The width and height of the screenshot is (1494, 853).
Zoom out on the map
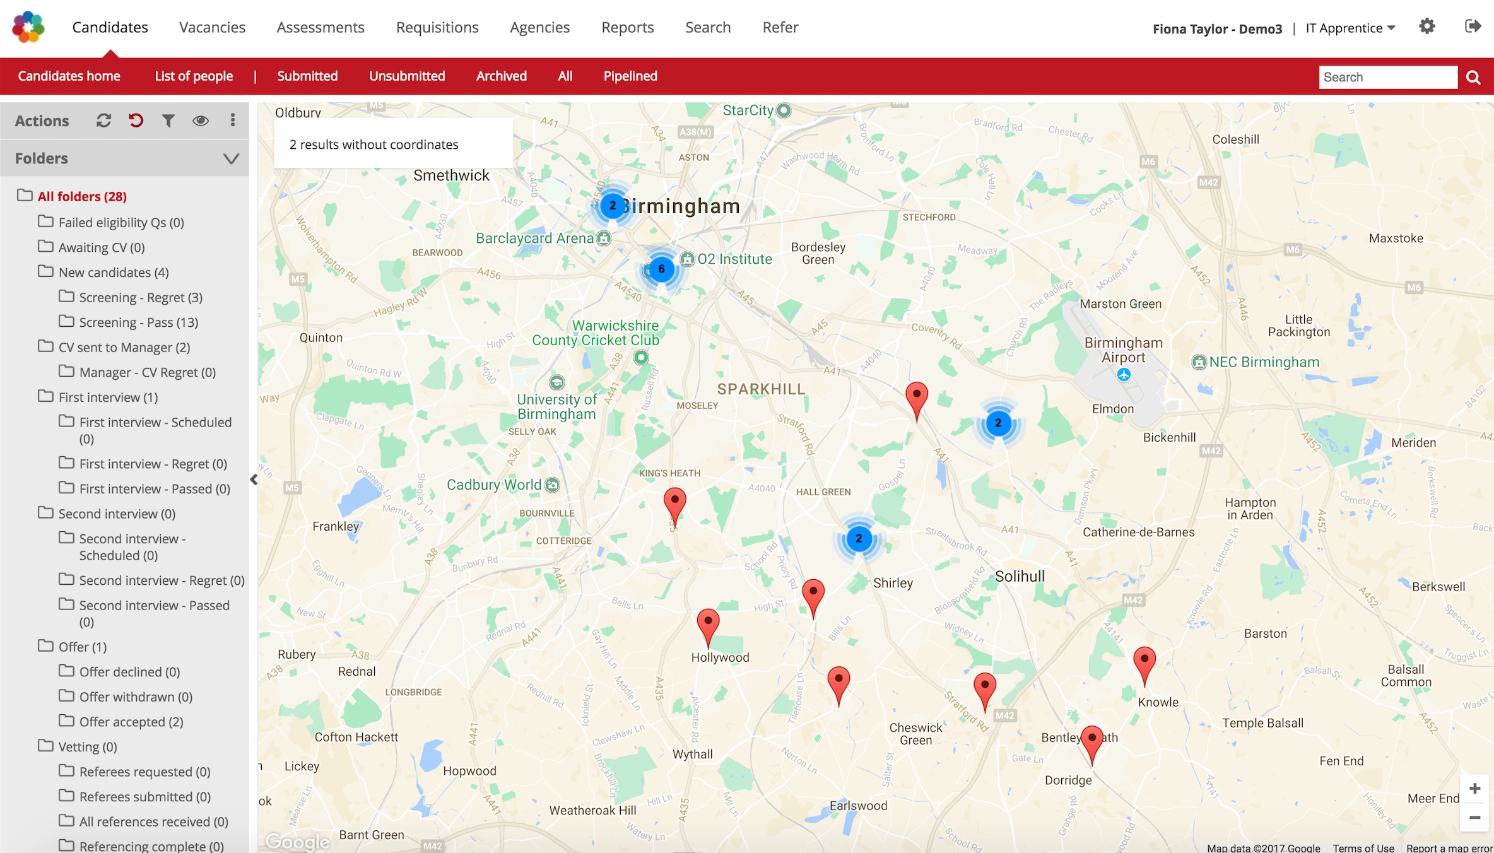tap(1474, 818)
